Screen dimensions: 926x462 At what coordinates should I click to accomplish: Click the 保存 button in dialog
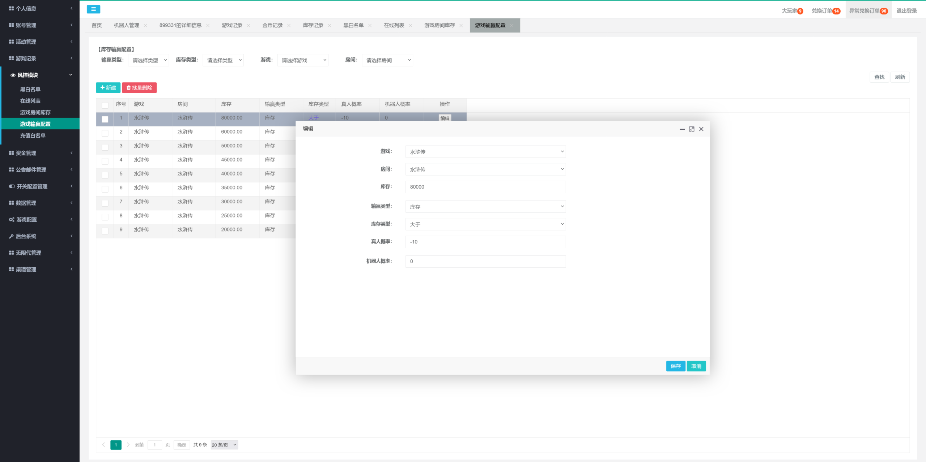coord(675,366)
